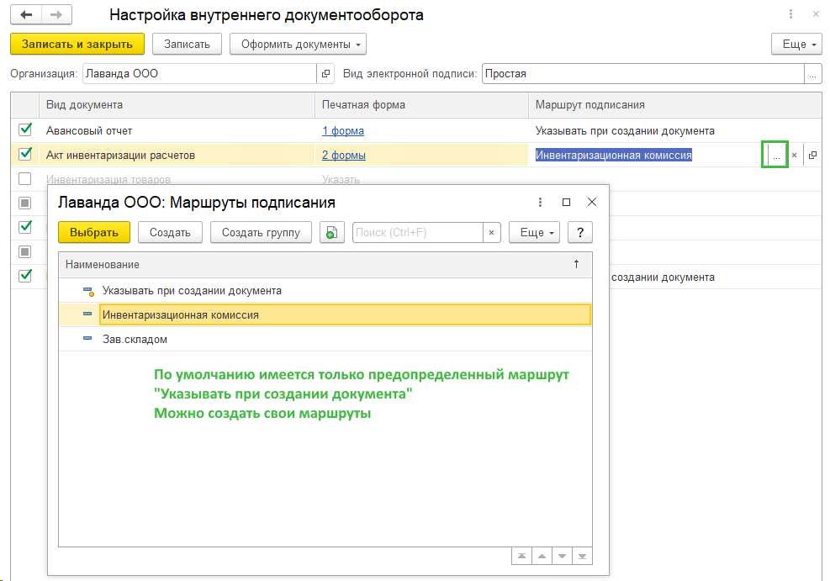Close the Маршруты подписания dialog
This screenshot has width=830, height=581.
point(592,202)
